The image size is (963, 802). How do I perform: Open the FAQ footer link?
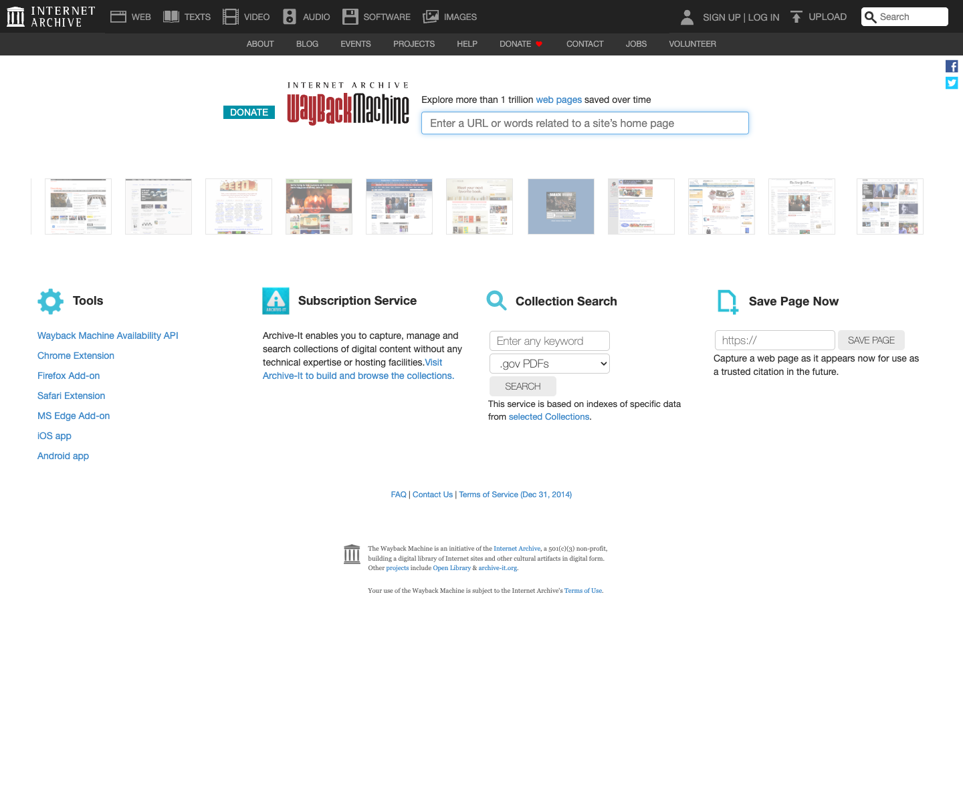click(x=399, y=495)
